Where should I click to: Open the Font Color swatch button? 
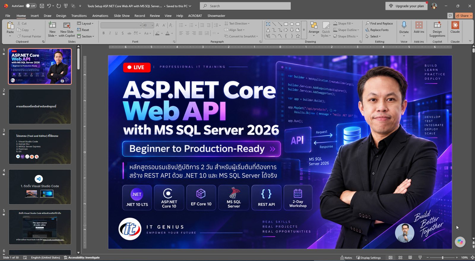167,33
